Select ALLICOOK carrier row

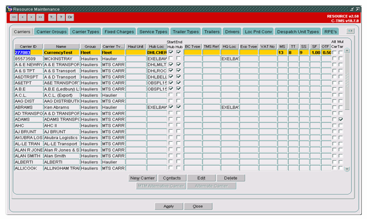click(29, 168)
